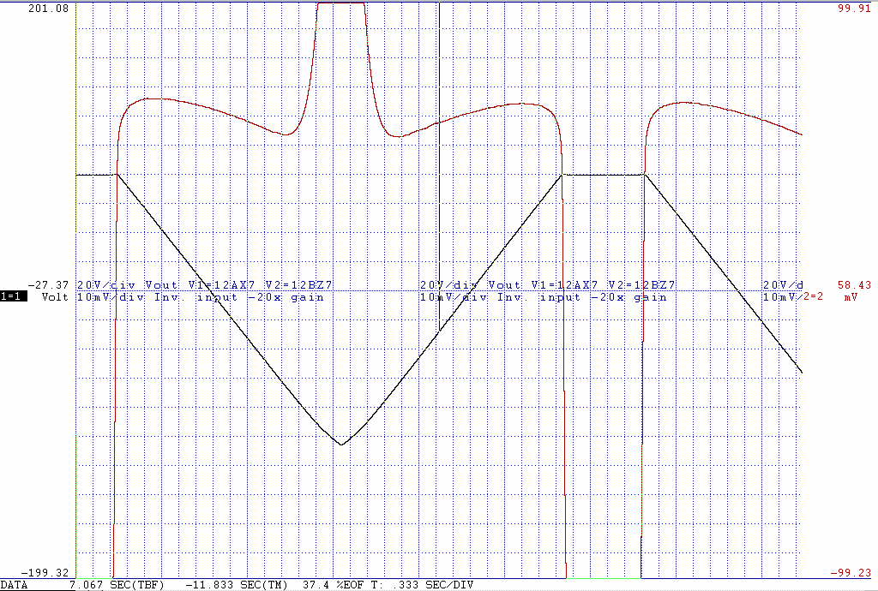Click the flat clipped top of the red waveform

[x=341, y=3]
